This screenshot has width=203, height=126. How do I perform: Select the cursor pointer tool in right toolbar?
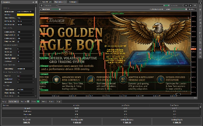click(200, 3)
